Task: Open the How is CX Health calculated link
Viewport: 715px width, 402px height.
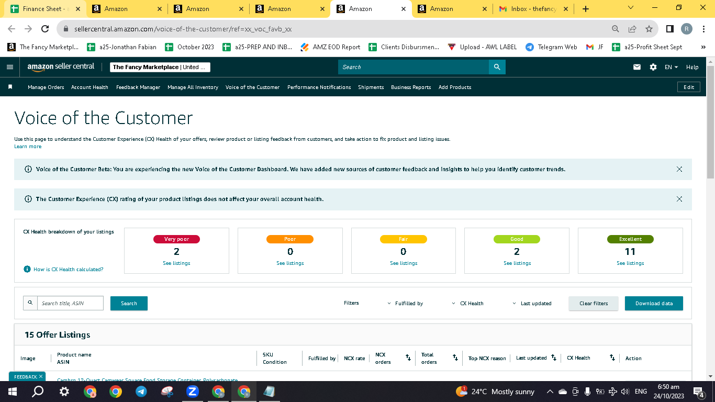Action: (x=69, y=270)
